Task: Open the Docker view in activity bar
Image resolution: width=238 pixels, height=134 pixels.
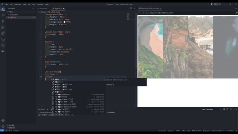Action: pos(3,51)
